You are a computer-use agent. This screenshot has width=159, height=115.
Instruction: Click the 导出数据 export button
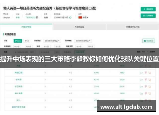pos(149,41)
